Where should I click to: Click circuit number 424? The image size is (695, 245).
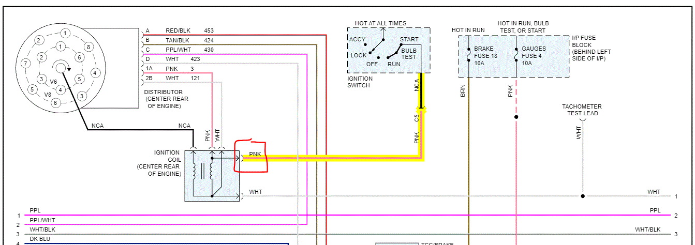click(209, 40)
